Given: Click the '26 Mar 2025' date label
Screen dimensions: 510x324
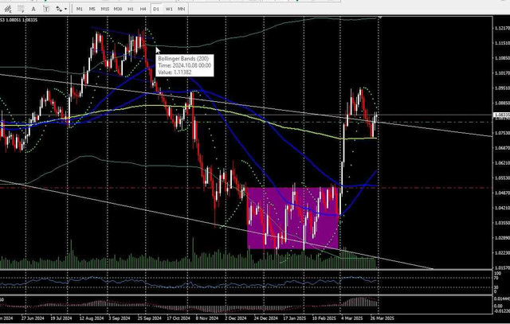Looking at the screenshot, I should pos(382,318).
